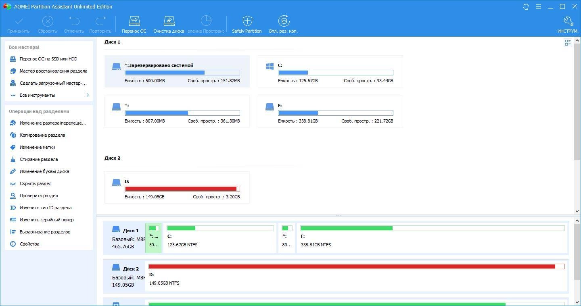Select C: 125.67GB NTFS block in disk map

(x=220, y=238)
